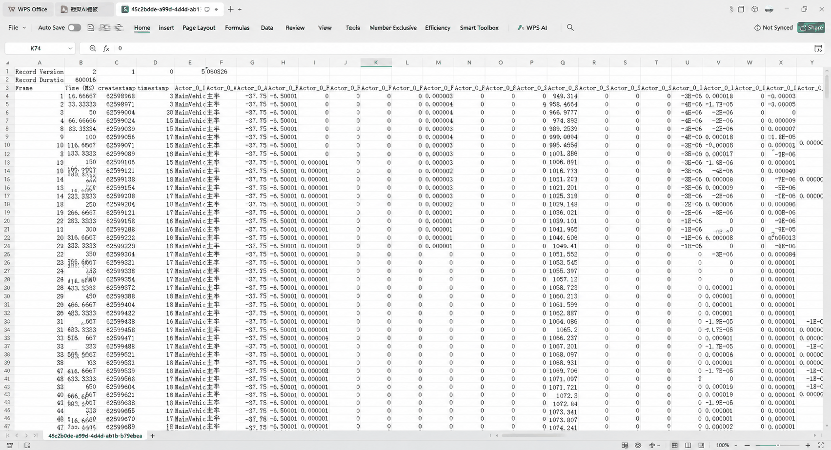Viewport: 831px width, 450px height.
Task: Click cell 'Record Version' in A1
Action: (40, 72)
